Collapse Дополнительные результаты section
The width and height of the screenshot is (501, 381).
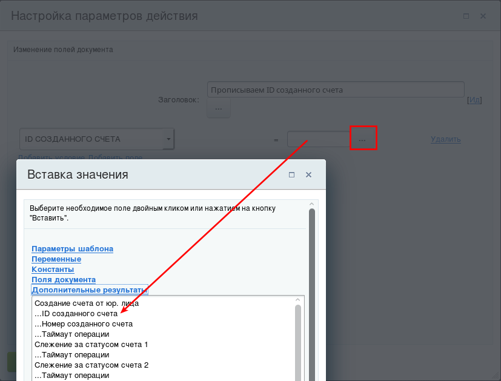(90, 290)
